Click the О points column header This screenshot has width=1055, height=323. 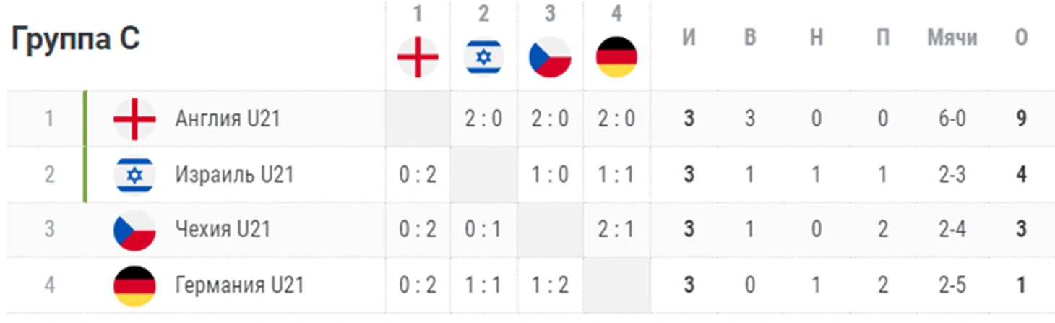tap(1021, 38)
